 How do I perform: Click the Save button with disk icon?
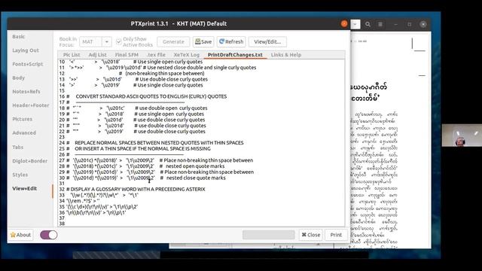(x=203, y=42)
